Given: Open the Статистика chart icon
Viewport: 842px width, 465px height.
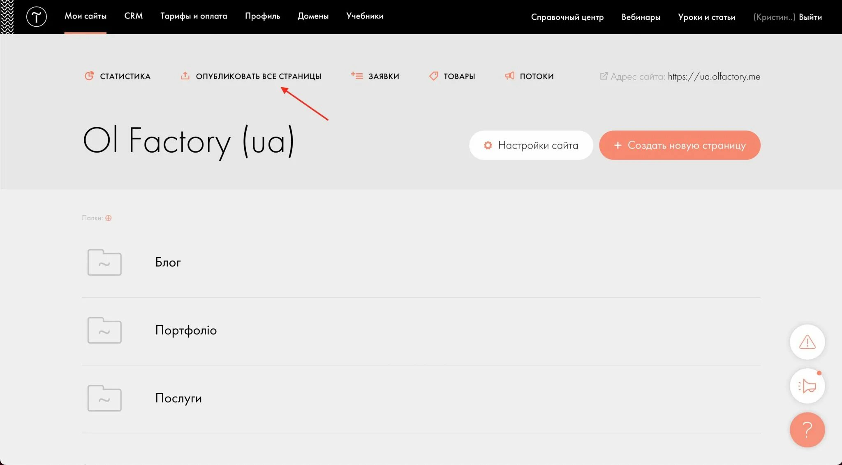Looking at the screenshot, I should [89, 76].
